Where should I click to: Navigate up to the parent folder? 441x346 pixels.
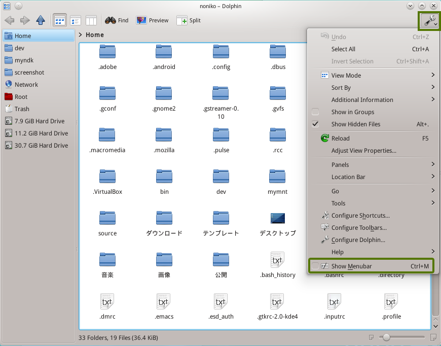(41, 20)
